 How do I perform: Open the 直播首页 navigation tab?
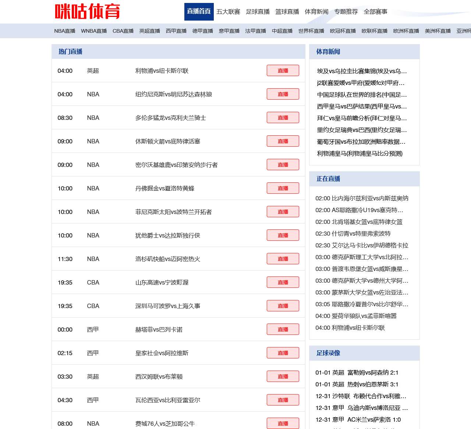coord(199,11)
